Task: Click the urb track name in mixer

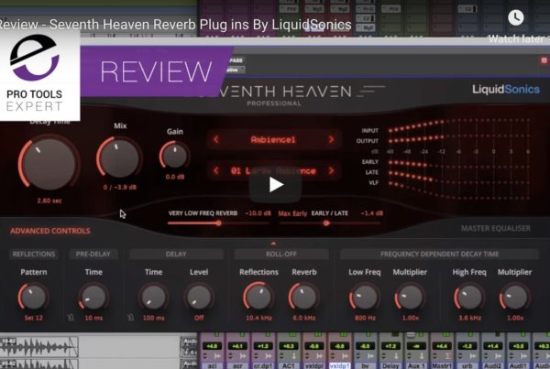Action: point(467,365)
